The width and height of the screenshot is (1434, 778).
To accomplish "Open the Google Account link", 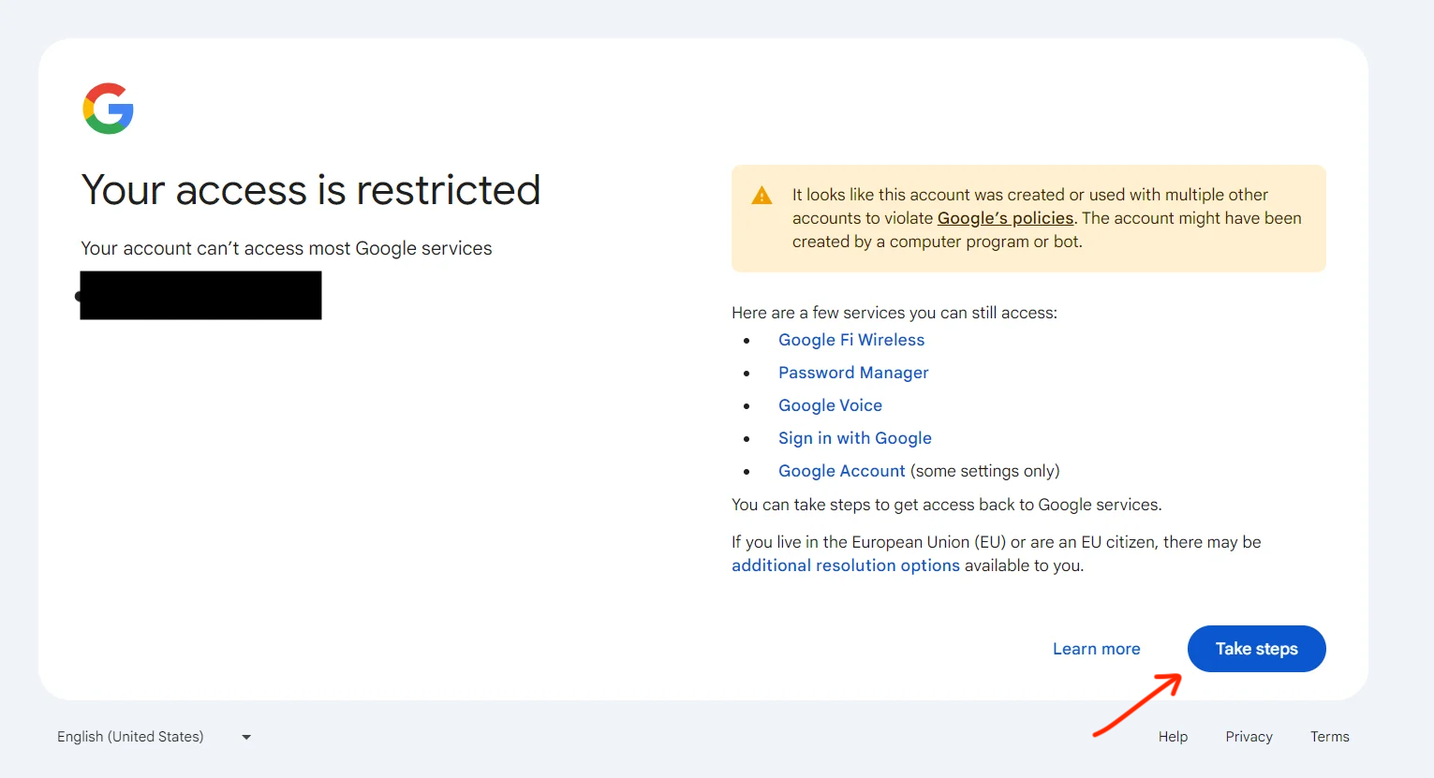I will tap(841, 471).
